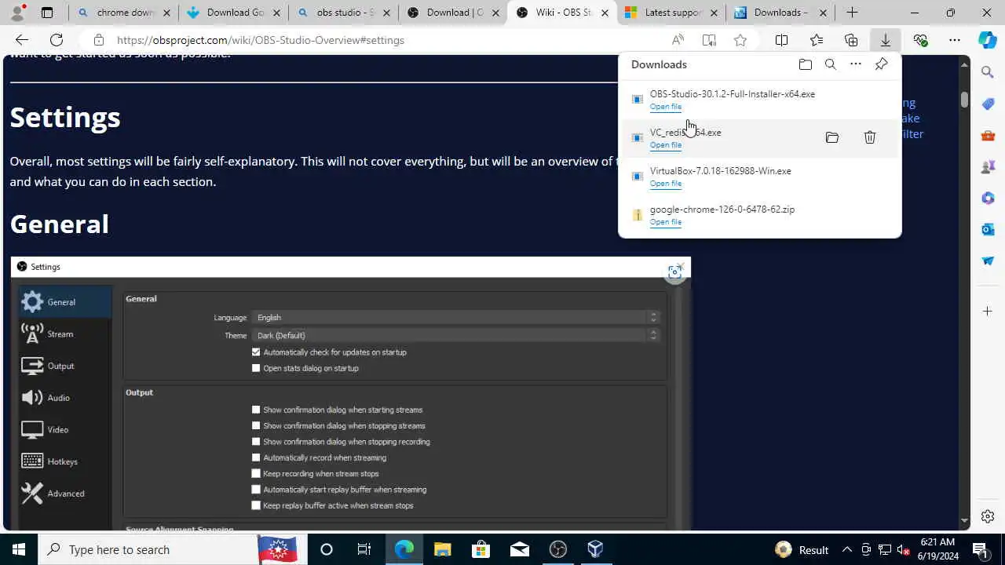Check Keep replay buffer active when stream stops
The height and width of the screenshot is (565, 1005).
coord(256,505)
